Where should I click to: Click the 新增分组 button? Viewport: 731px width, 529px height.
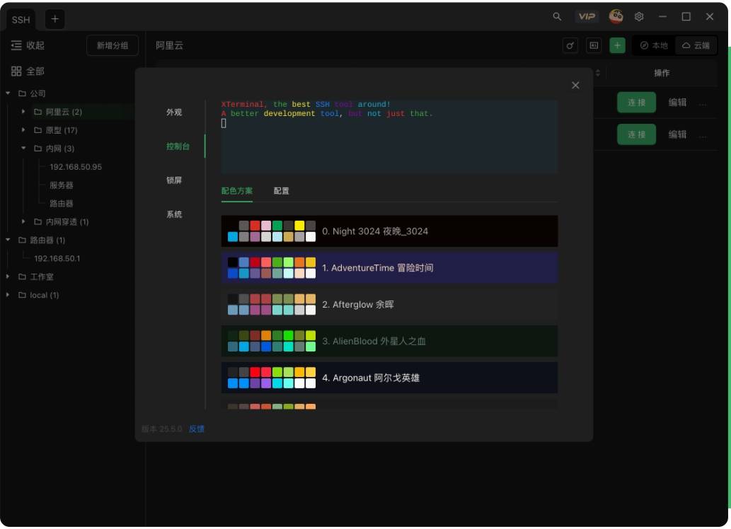(113, 45)
